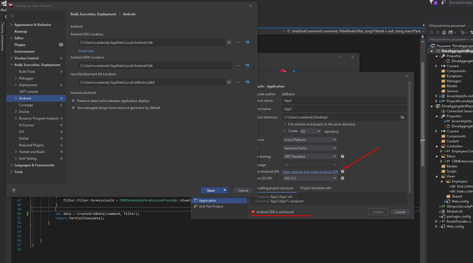Open the Xamarin.Forms type dropdown
This screenshot has height=263, width=473.
(310, 148)
